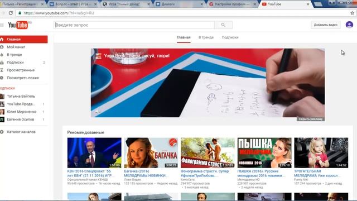Open the Yoga Book banner ad title
The width and height of the screenshot is (357, 201).
(x=137, y=56)
